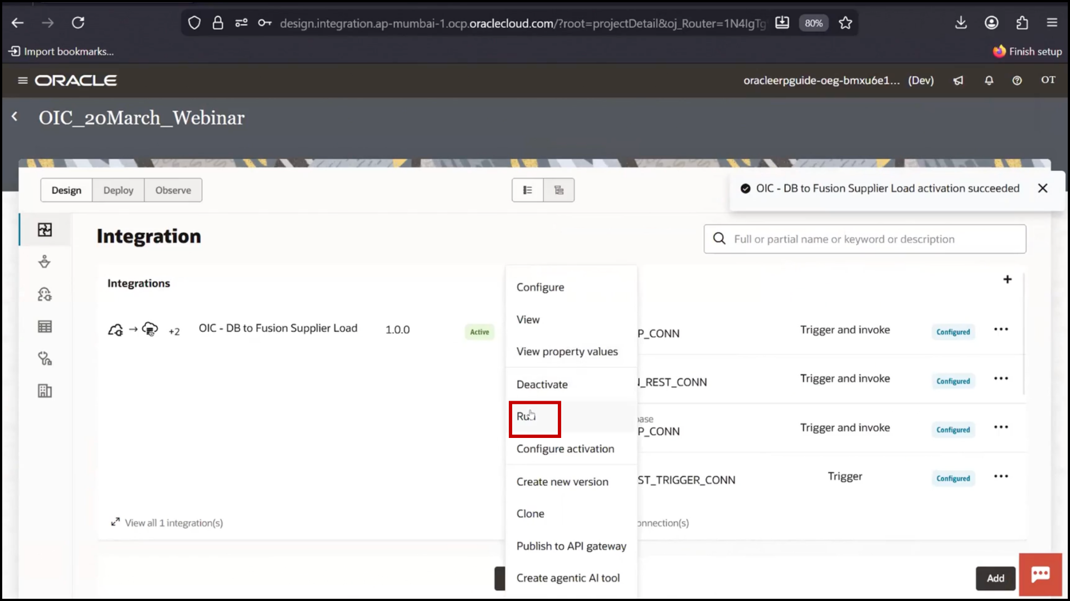Click the site padlock icon

click(x=218, y=23)
